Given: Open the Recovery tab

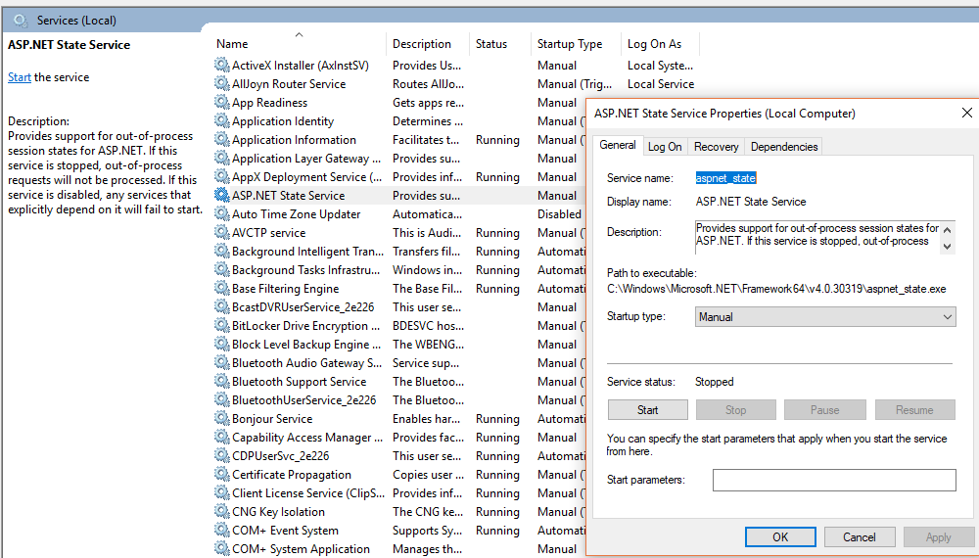Looking at the screenshot, I should (717, 147).
